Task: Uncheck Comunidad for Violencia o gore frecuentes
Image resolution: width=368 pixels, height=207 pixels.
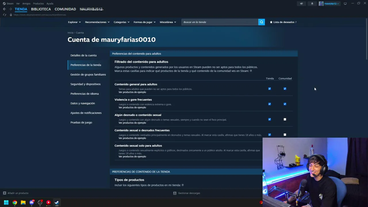Action: click(285, 104)
